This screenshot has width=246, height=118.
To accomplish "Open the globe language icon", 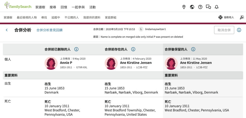I will [x=192, y=7].
